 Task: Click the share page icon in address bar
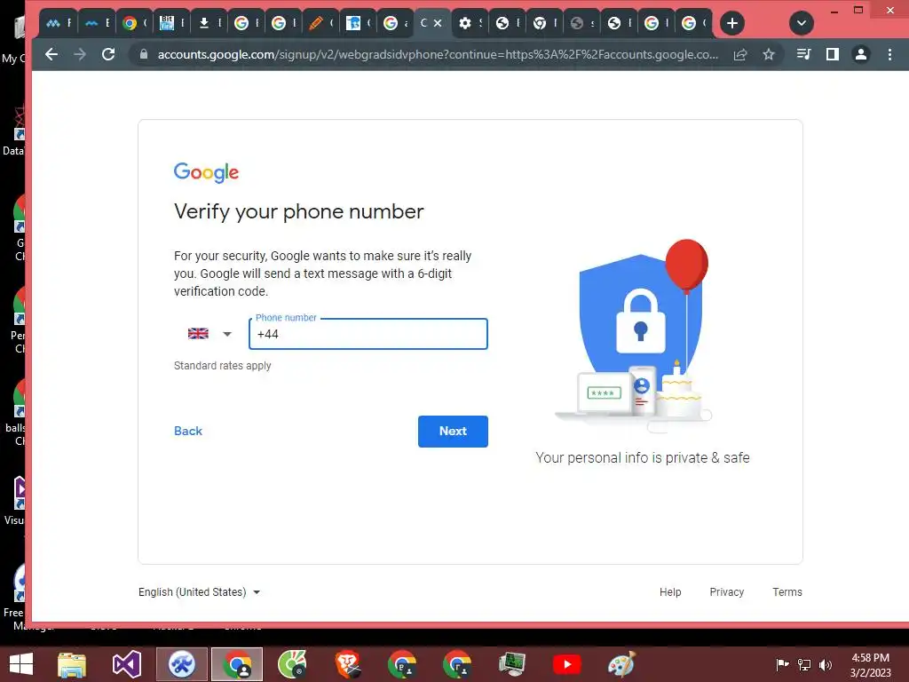click(x=740, y=54)
